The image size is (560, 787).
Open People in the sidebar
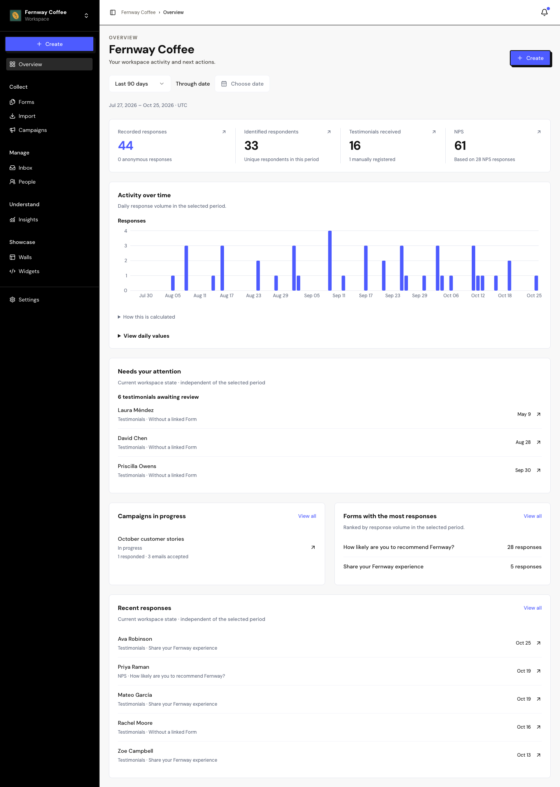click(x=49, y=182)
